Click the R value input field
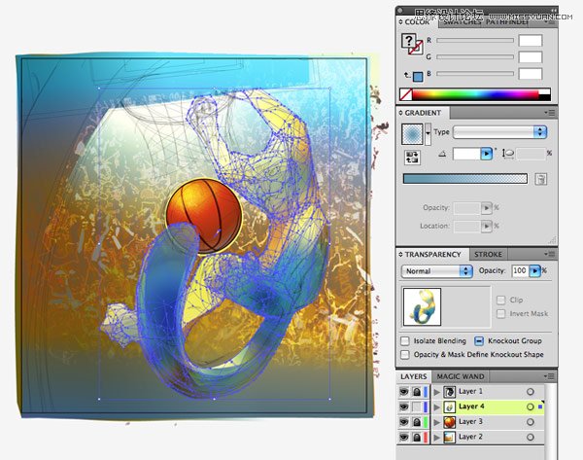 (x=531, y=40)
